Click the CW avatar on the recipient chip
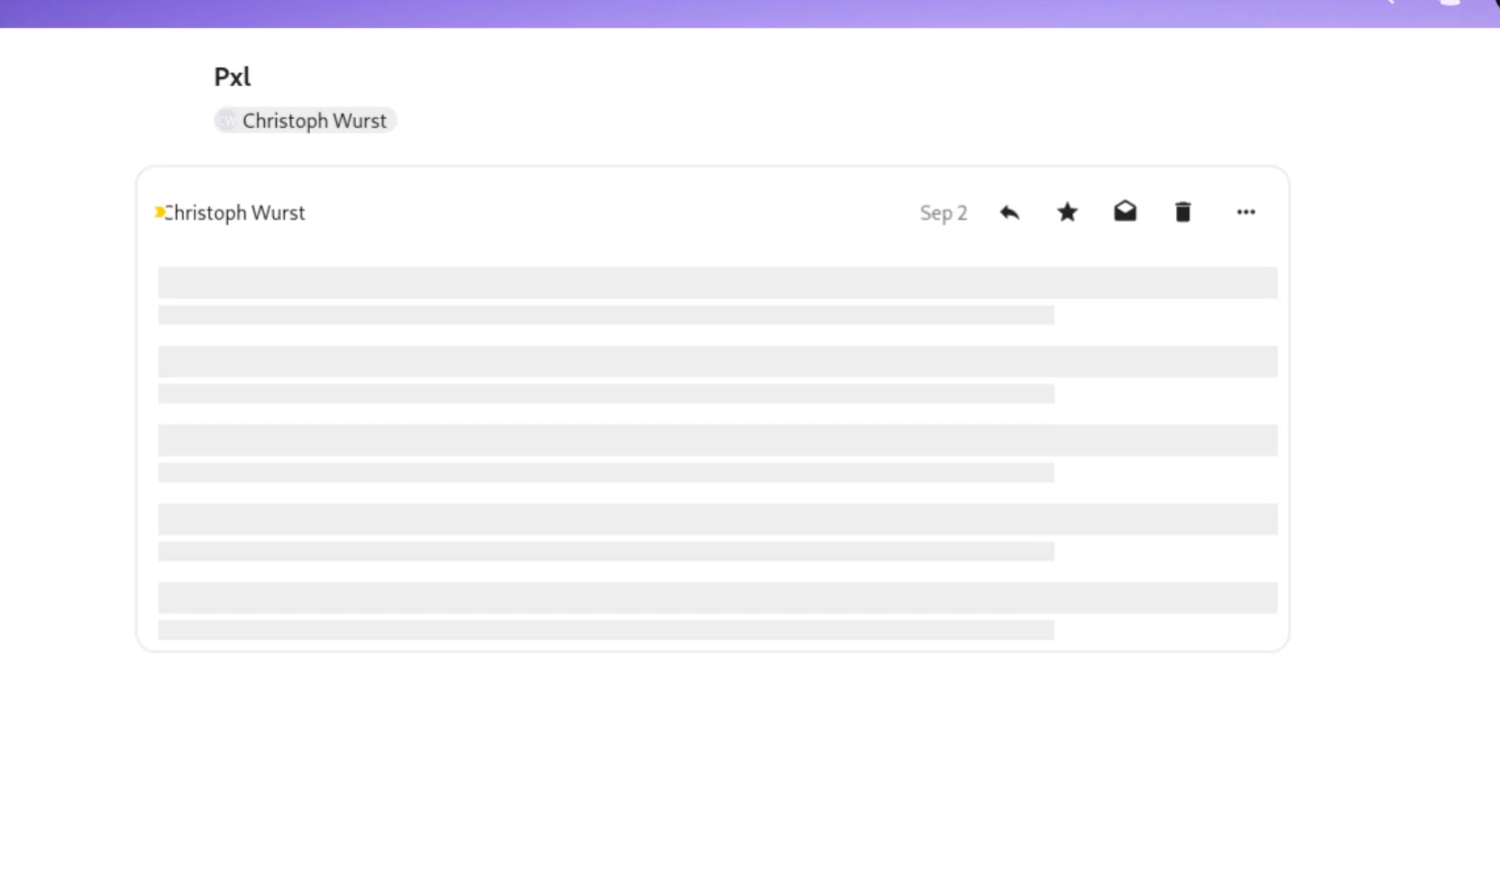Image resolution: width=1500 pixels, height=869 pixels. click(225, 120)
